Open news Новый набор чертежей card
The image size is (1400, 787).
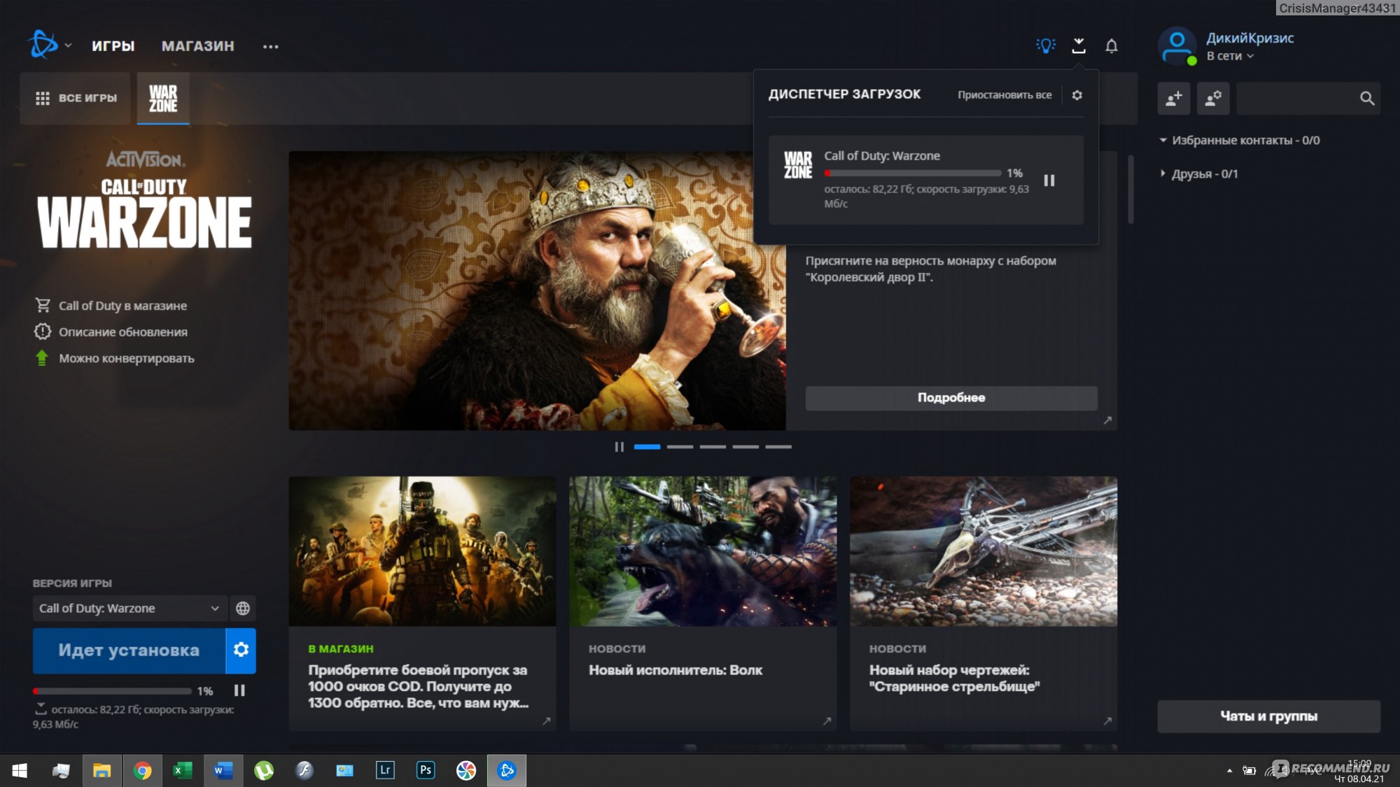click(983, 604)
